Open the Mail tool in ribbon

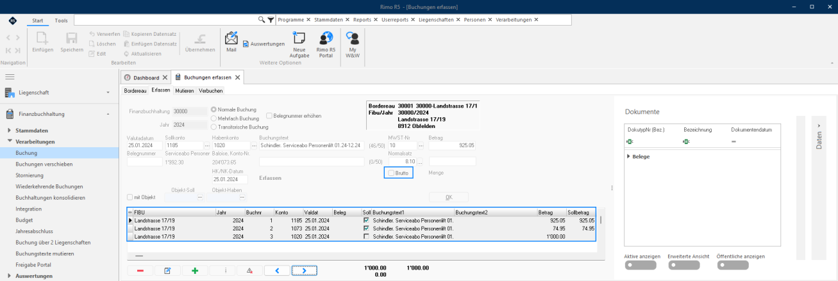coord(231,42)
